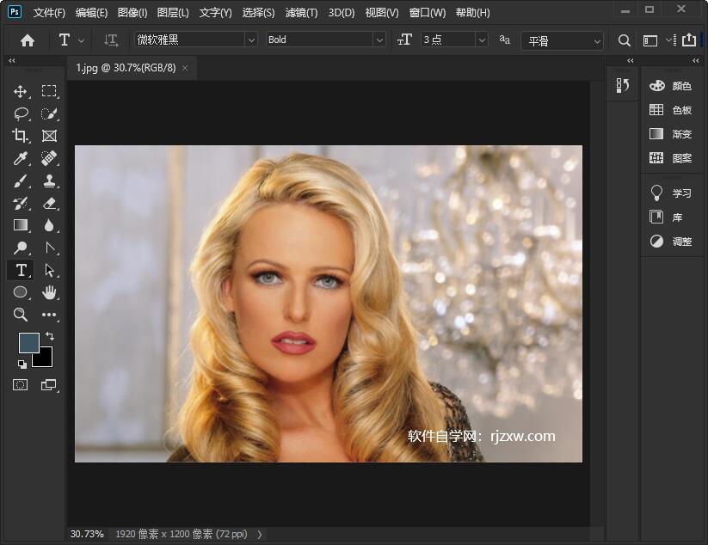
Task: Open the 图层(L) menu
Action: 173,13
